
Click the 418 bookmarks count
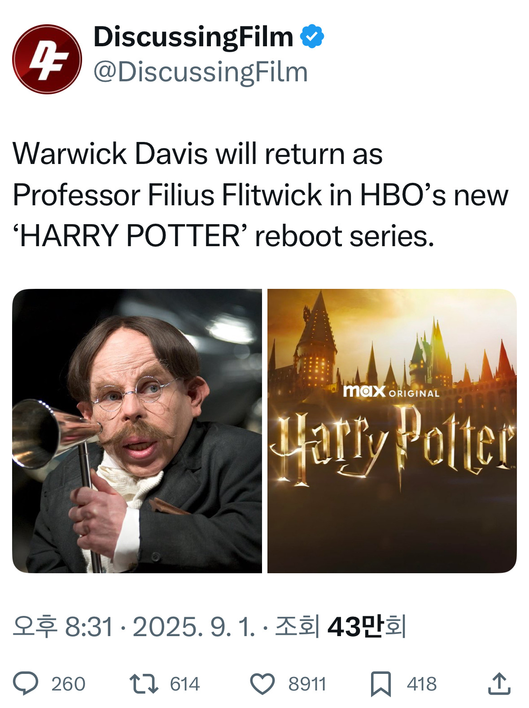(x=422, y=684)
